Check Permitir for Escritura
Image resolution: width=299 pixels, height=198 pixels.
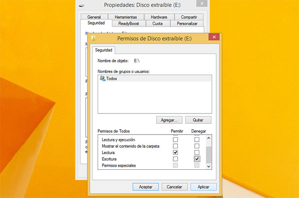[175, 159]
